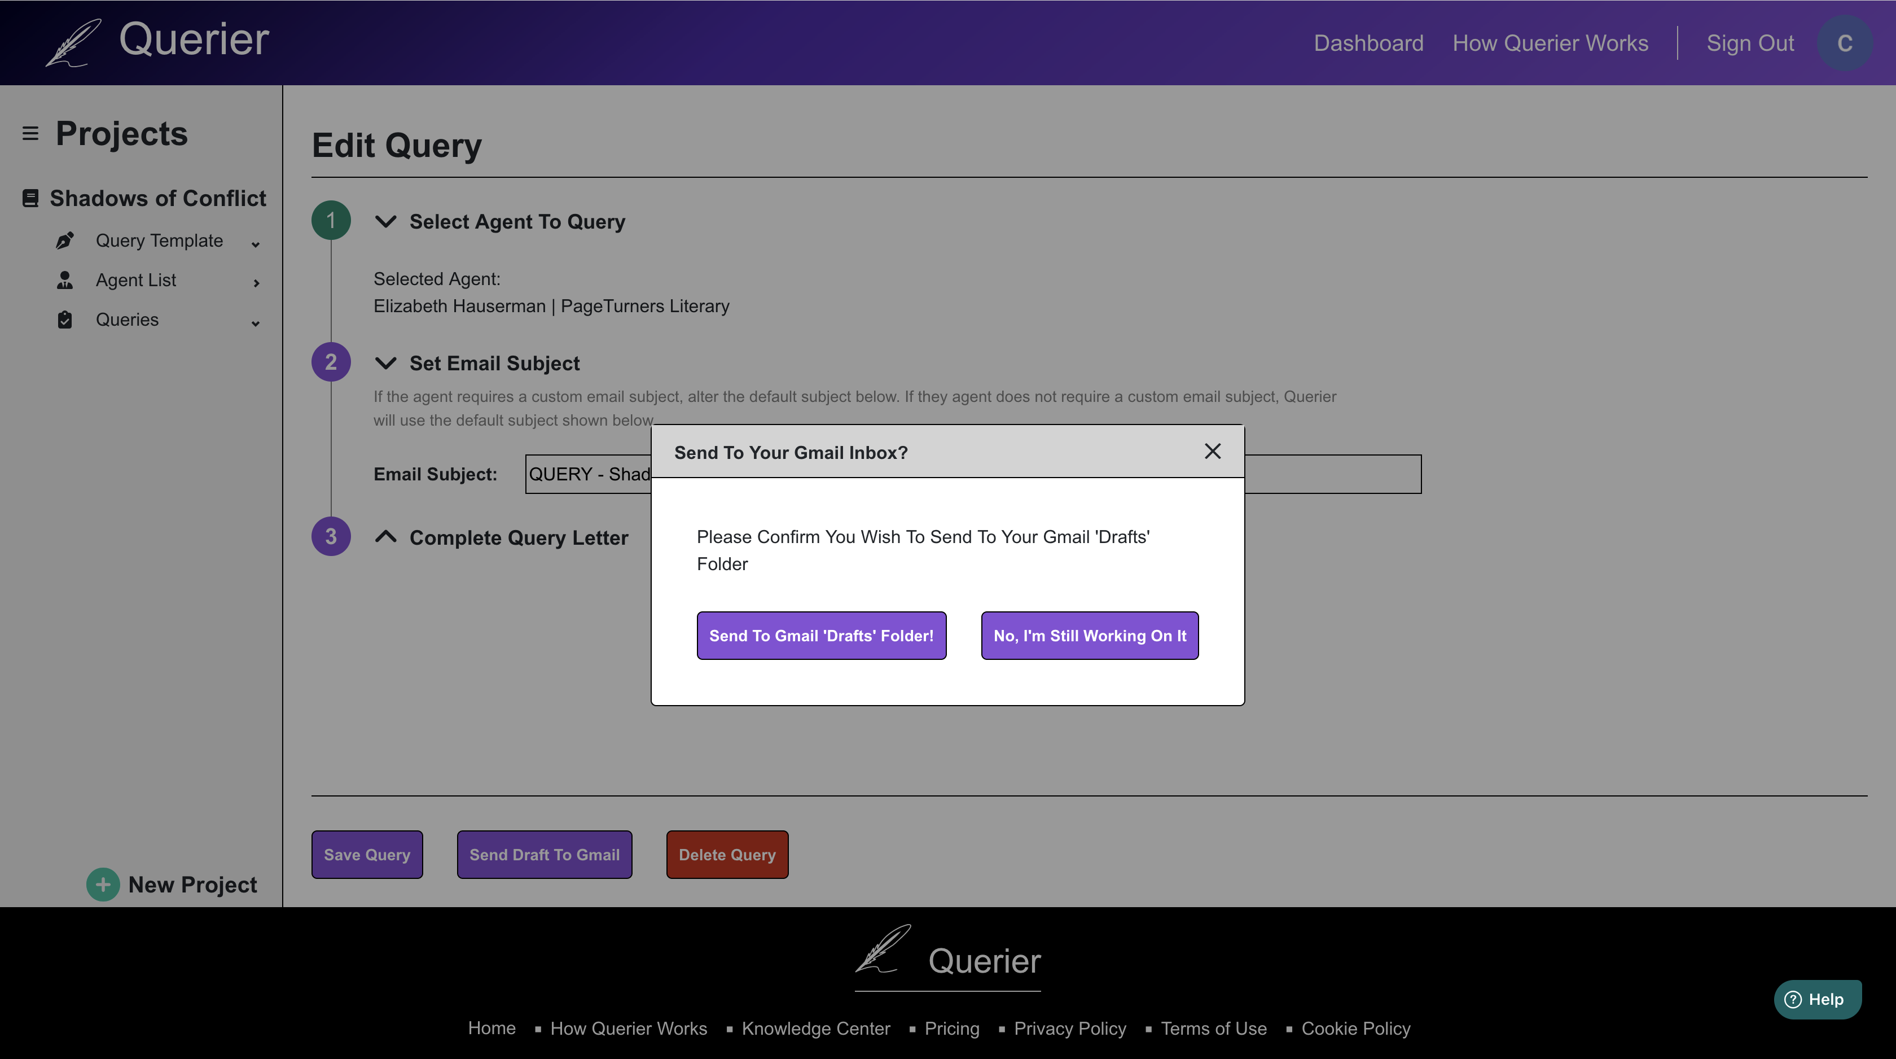Click the green plus New Project icon
The width and height of the screenshot is (1896, 1059).
coord(103,885)
